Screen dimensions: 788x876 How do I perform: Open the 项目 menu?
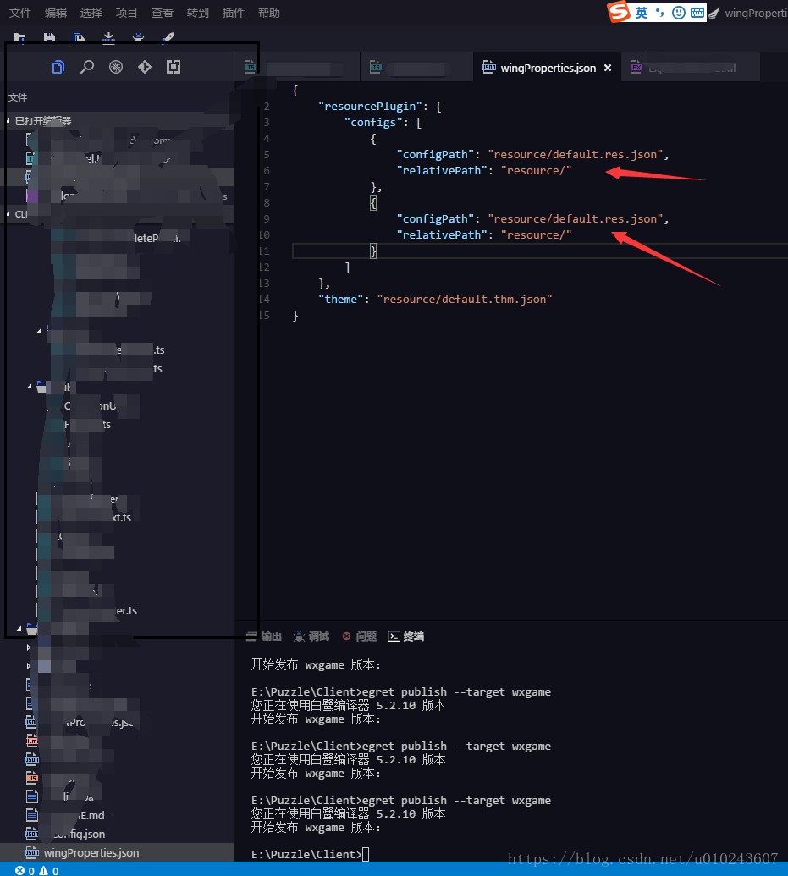point(127,13)
